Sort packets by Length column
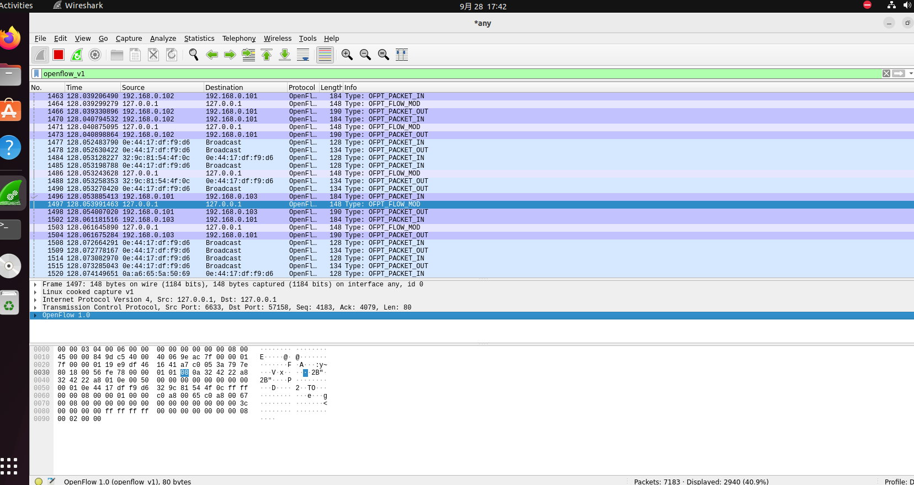 [331, 88]
